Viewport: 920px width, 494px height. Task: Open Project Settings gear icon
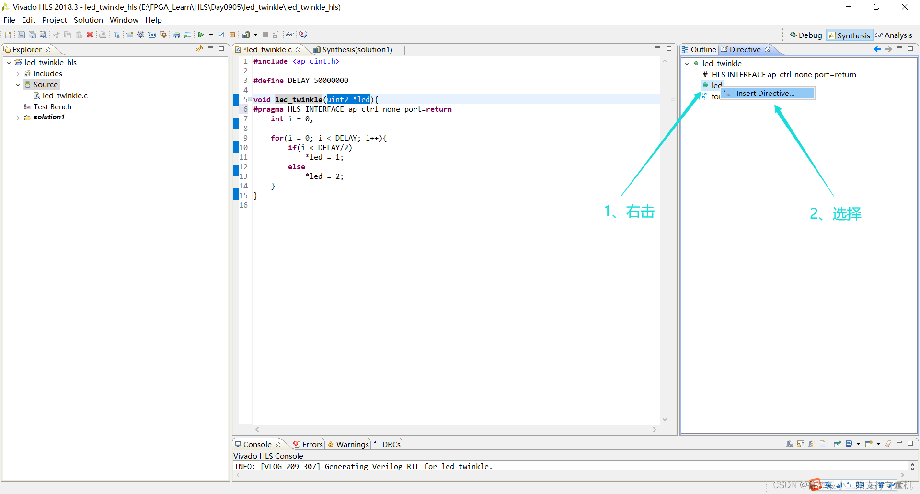tap(140, 35)
